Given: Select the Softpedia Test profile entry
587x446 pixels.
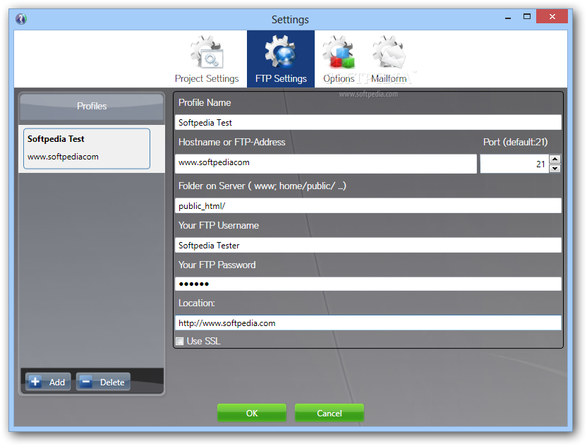Looking at the screenshot, I should click(x=87, y=149).
